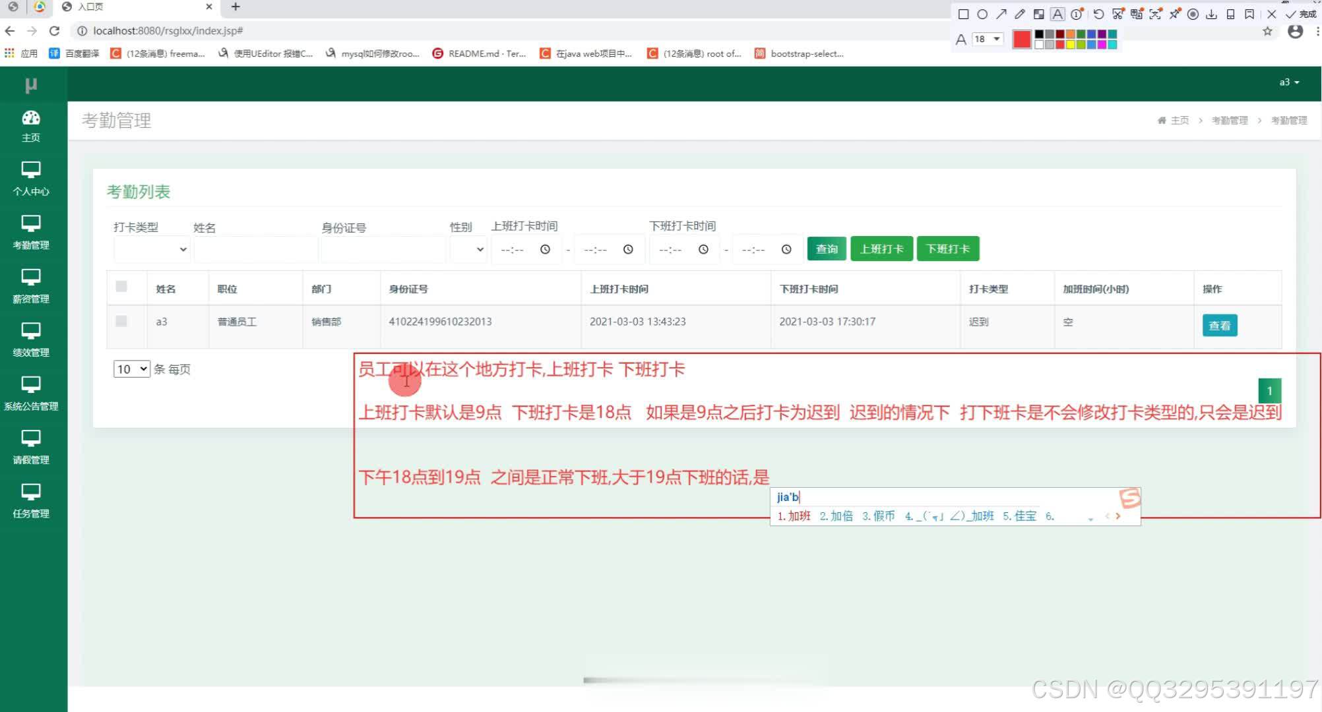The image size is (1322, 712).
Task: Open the a3 user dropdown
Action: 1289,82
